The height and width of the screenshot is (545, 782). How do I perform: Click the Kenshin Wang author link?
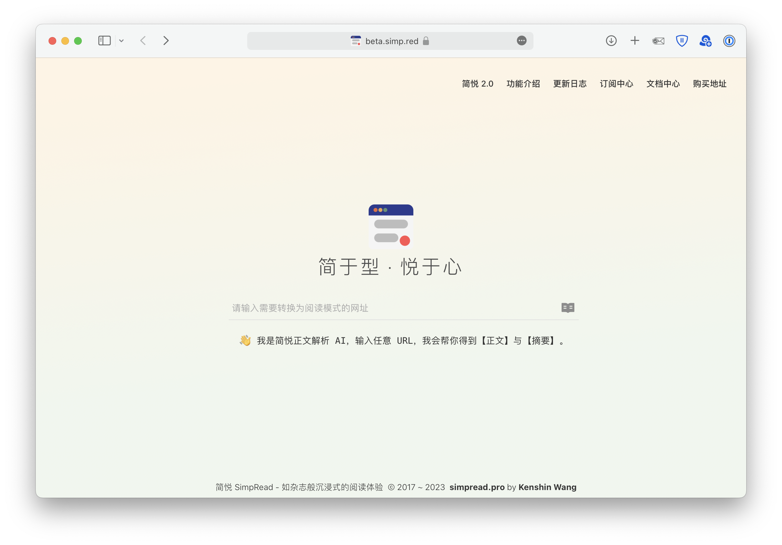pos(547,487)
